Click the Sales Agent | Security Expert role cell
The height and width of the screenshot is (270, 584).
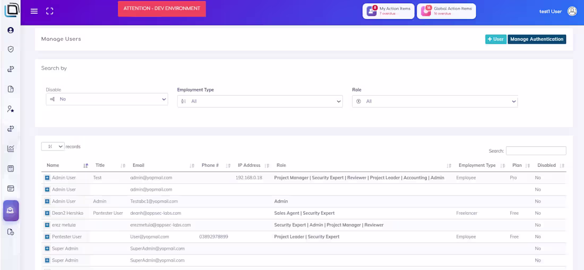pyautogui.click(x=304, y=213)
